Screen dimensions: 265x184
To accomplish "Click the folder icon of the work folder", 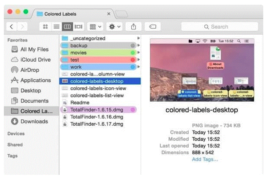I will tap(65, 67).
